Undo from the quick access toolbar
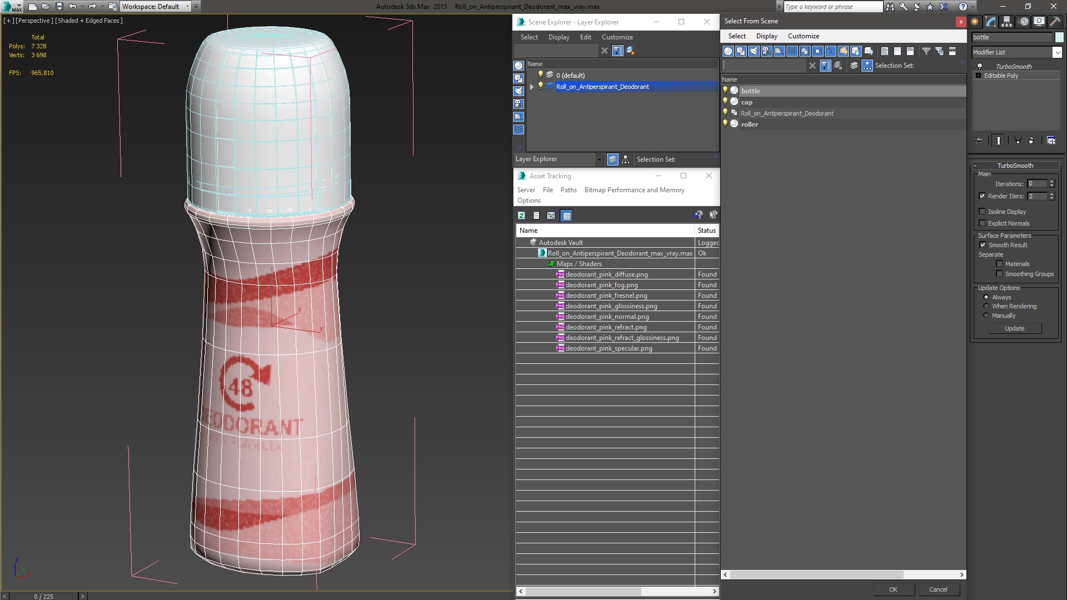Image resolution: width=1067 pixels, height=600 pixels. (72, 7)
